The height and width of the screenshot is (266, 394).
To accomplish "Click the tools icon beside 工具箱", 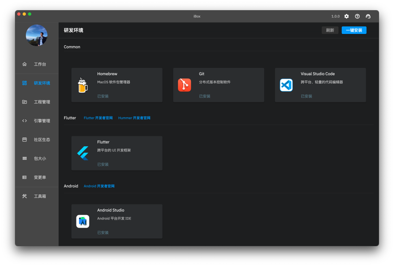I will click(24, 196).
